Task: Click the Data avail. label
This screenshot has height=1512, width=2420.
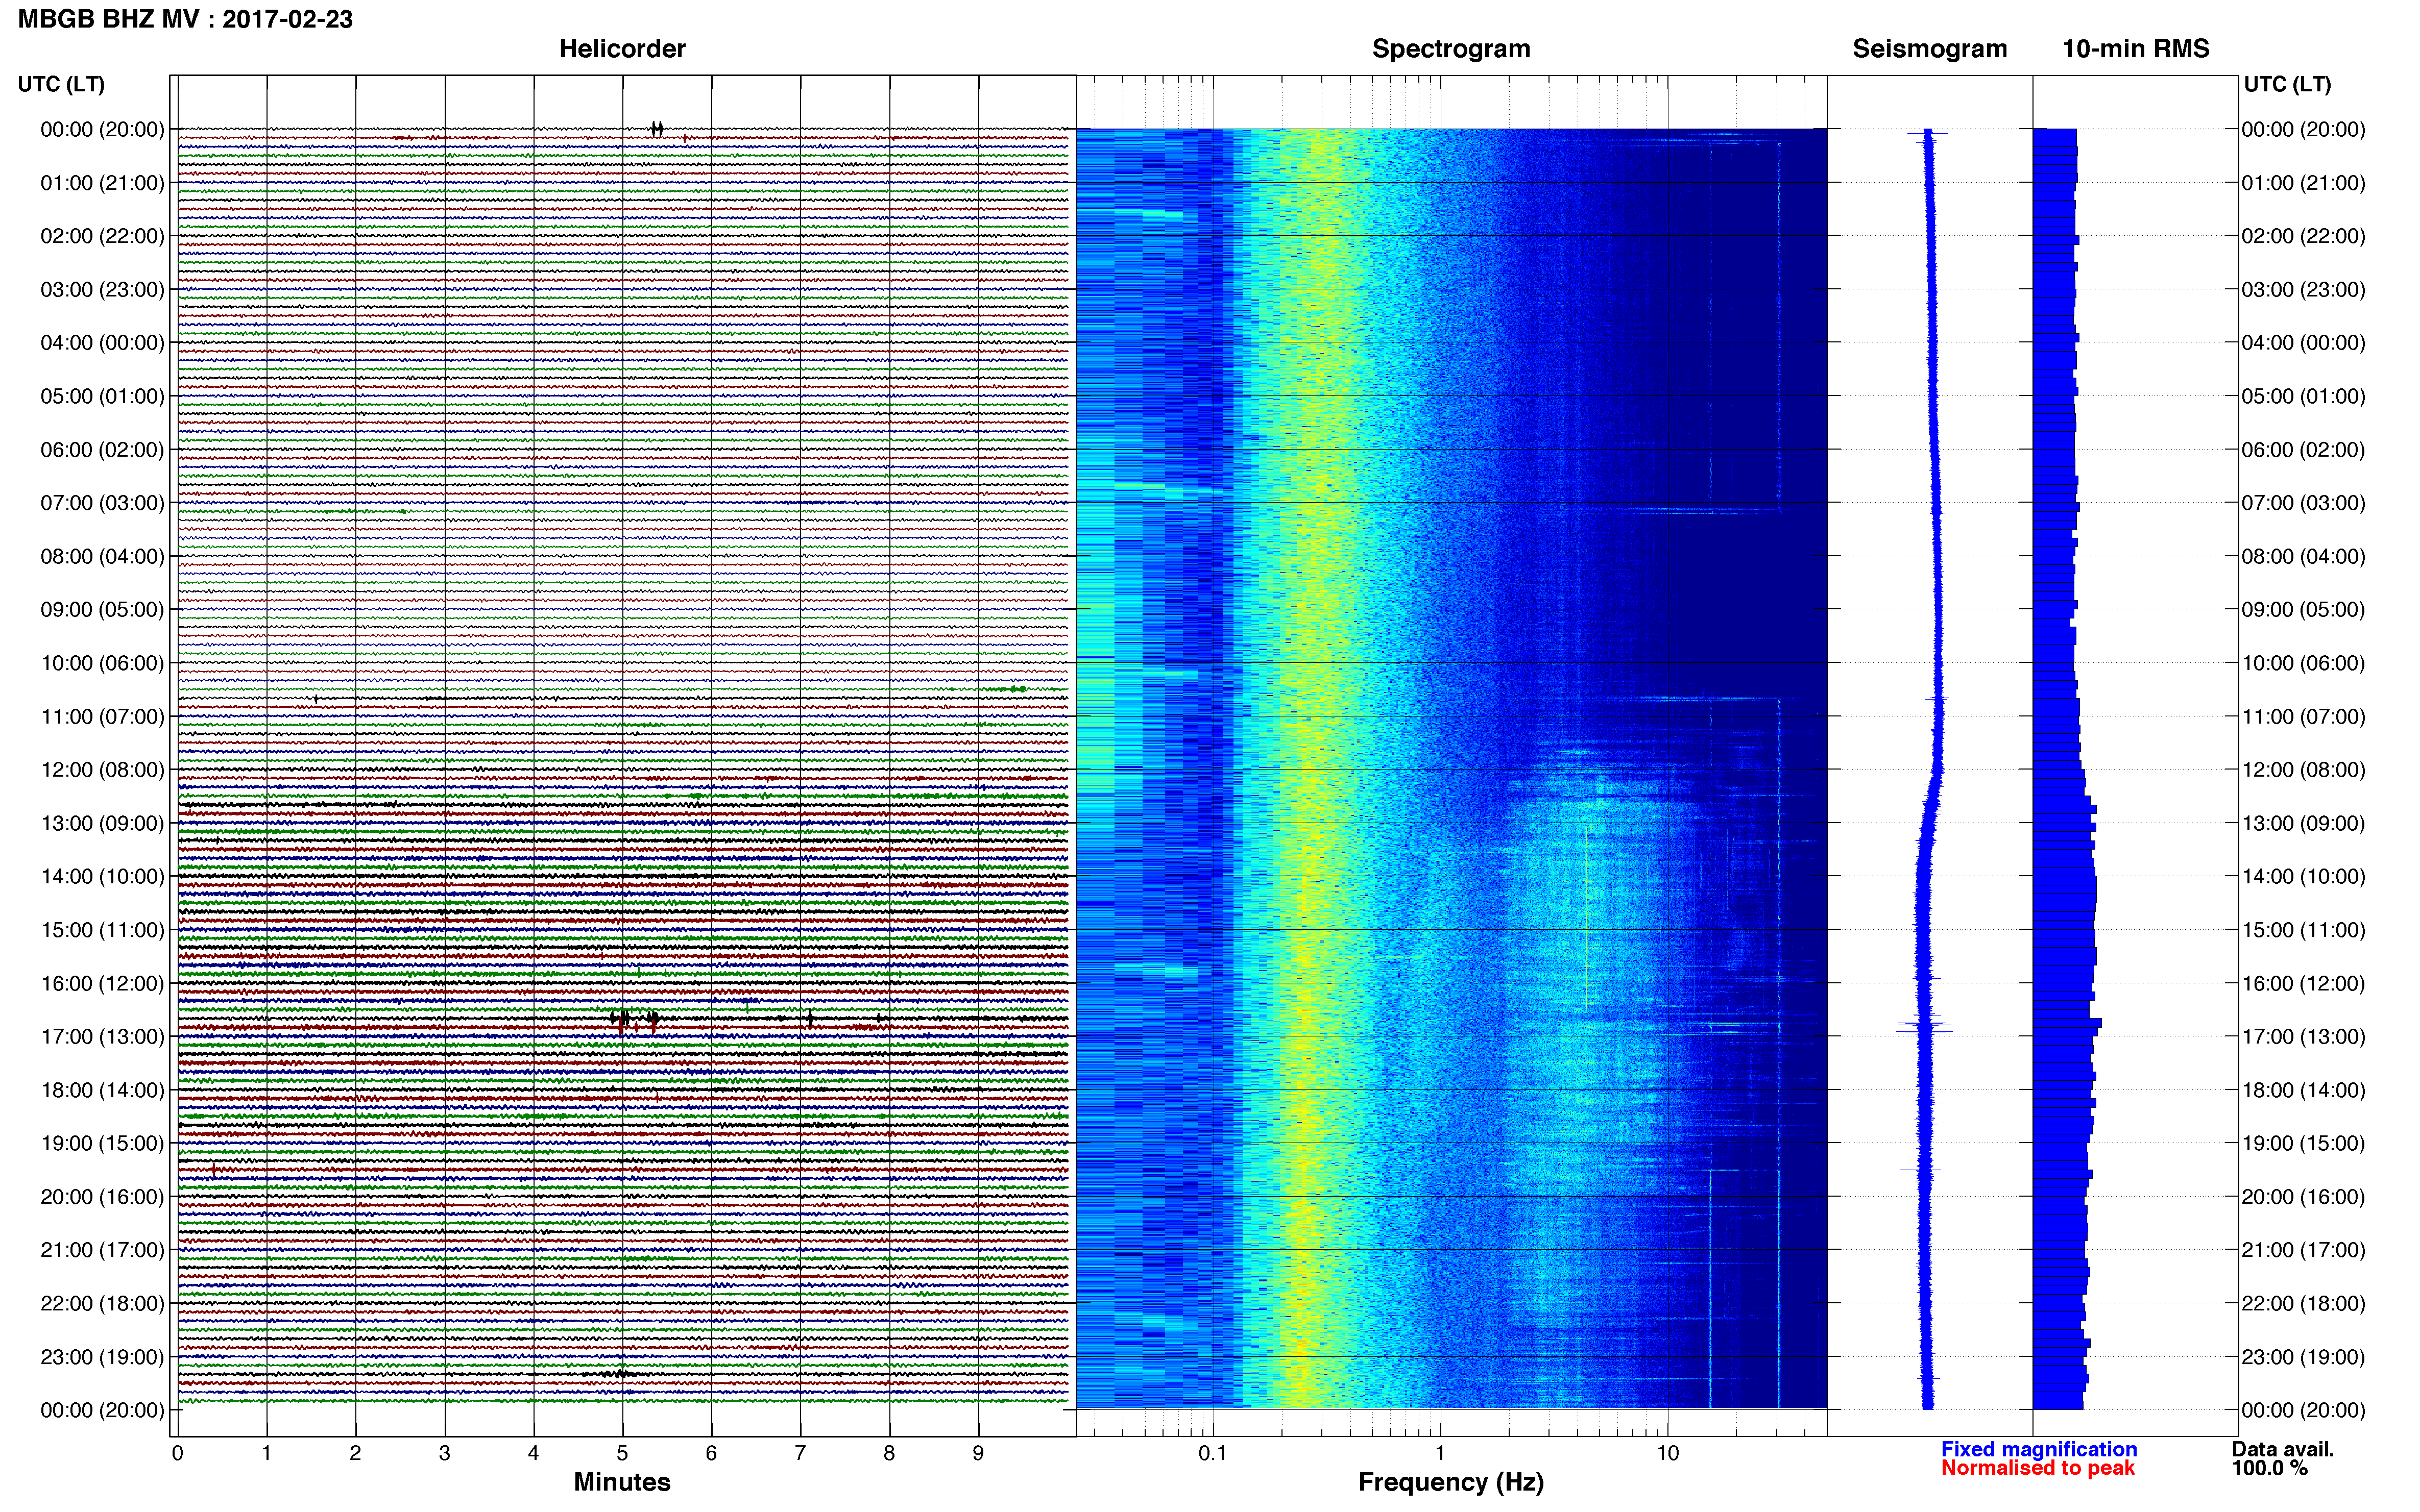Action: pos(2283,1449)
